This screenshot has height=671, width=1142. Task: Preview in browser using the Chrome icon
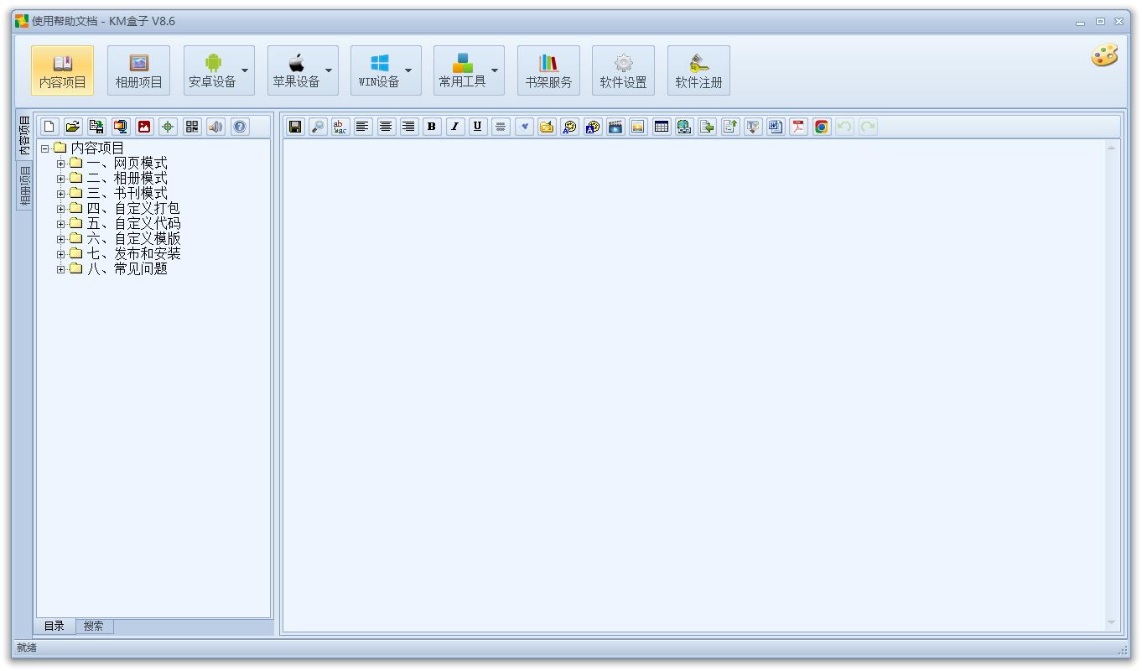(822, 127)
